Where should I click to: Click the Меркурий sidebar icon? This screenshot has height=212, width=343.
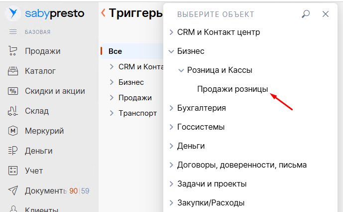[13, 131]
